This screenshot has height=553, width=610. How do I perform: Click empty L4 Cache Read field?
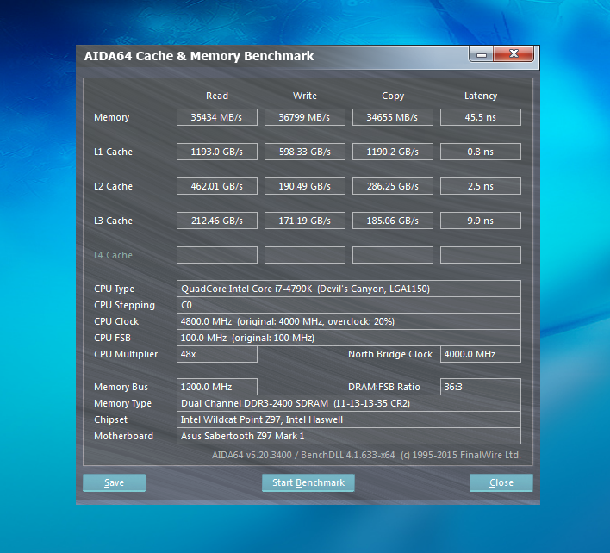[217, 255]
